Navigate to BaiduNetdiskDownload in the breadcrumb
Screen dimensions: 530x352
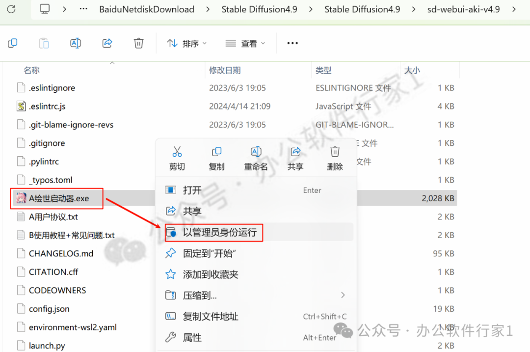point(147,9)
